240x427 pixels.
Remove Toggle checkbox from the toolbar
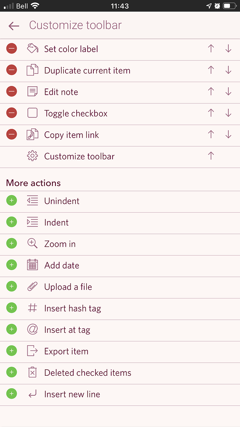(x=11, y=113)
